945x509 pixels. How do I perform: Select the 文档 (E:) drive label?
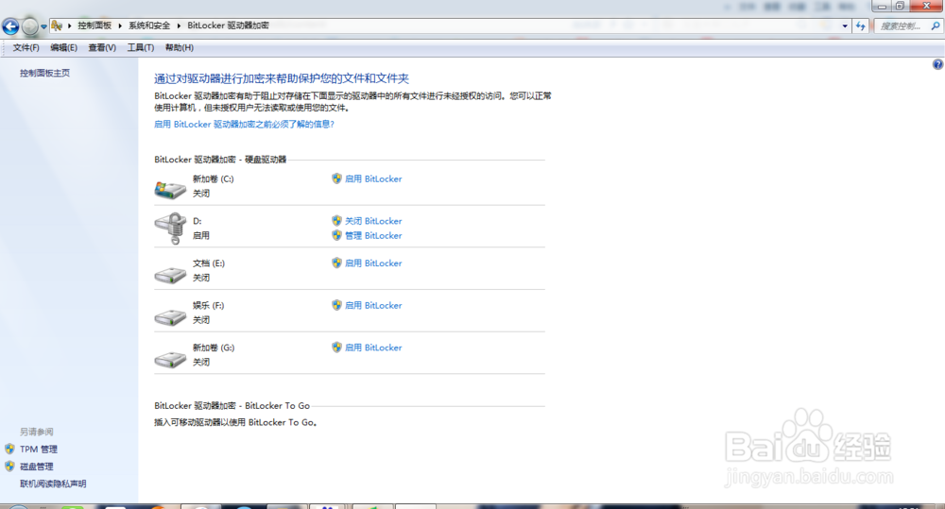click(x=209, y=263)
